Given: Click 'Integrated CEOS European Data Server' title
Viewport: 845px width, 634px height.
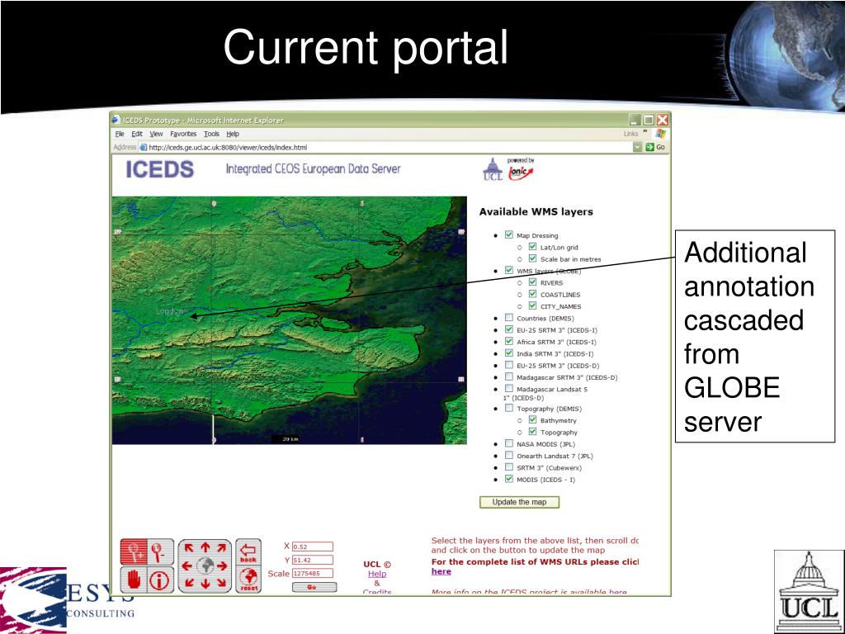Looking at the screenshot, I should pos(313,168).
